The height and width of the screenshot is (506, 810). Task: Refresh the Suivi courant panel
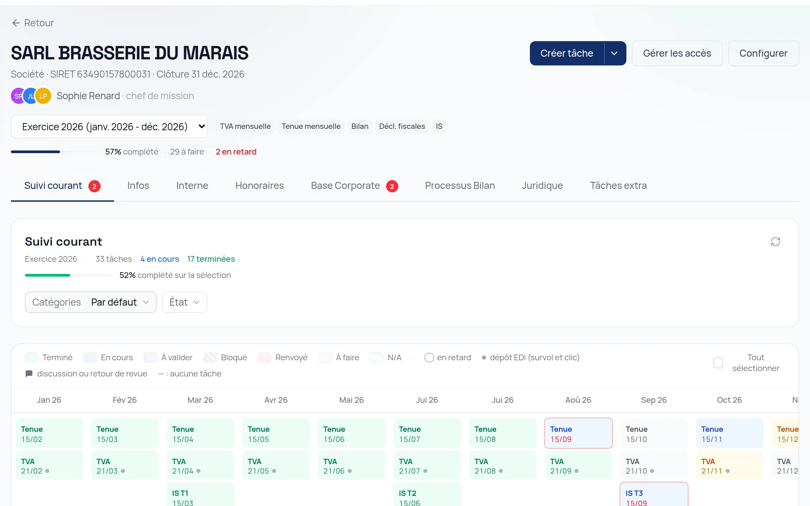(775, 242)
